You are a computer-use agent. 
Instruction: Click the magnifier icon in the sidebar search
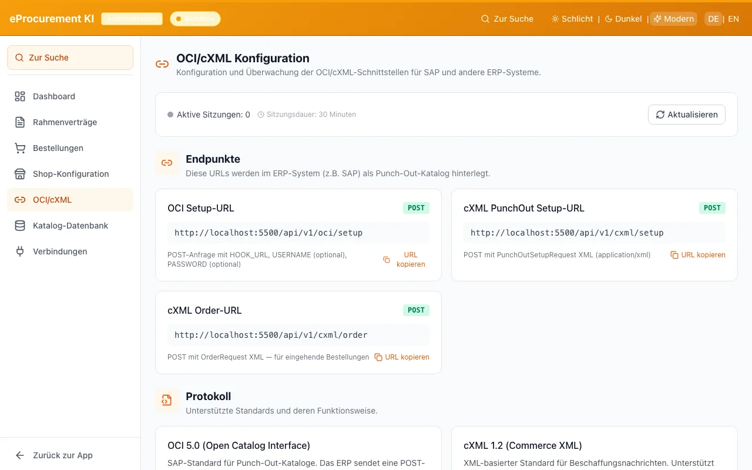click(x=19, y=57)
